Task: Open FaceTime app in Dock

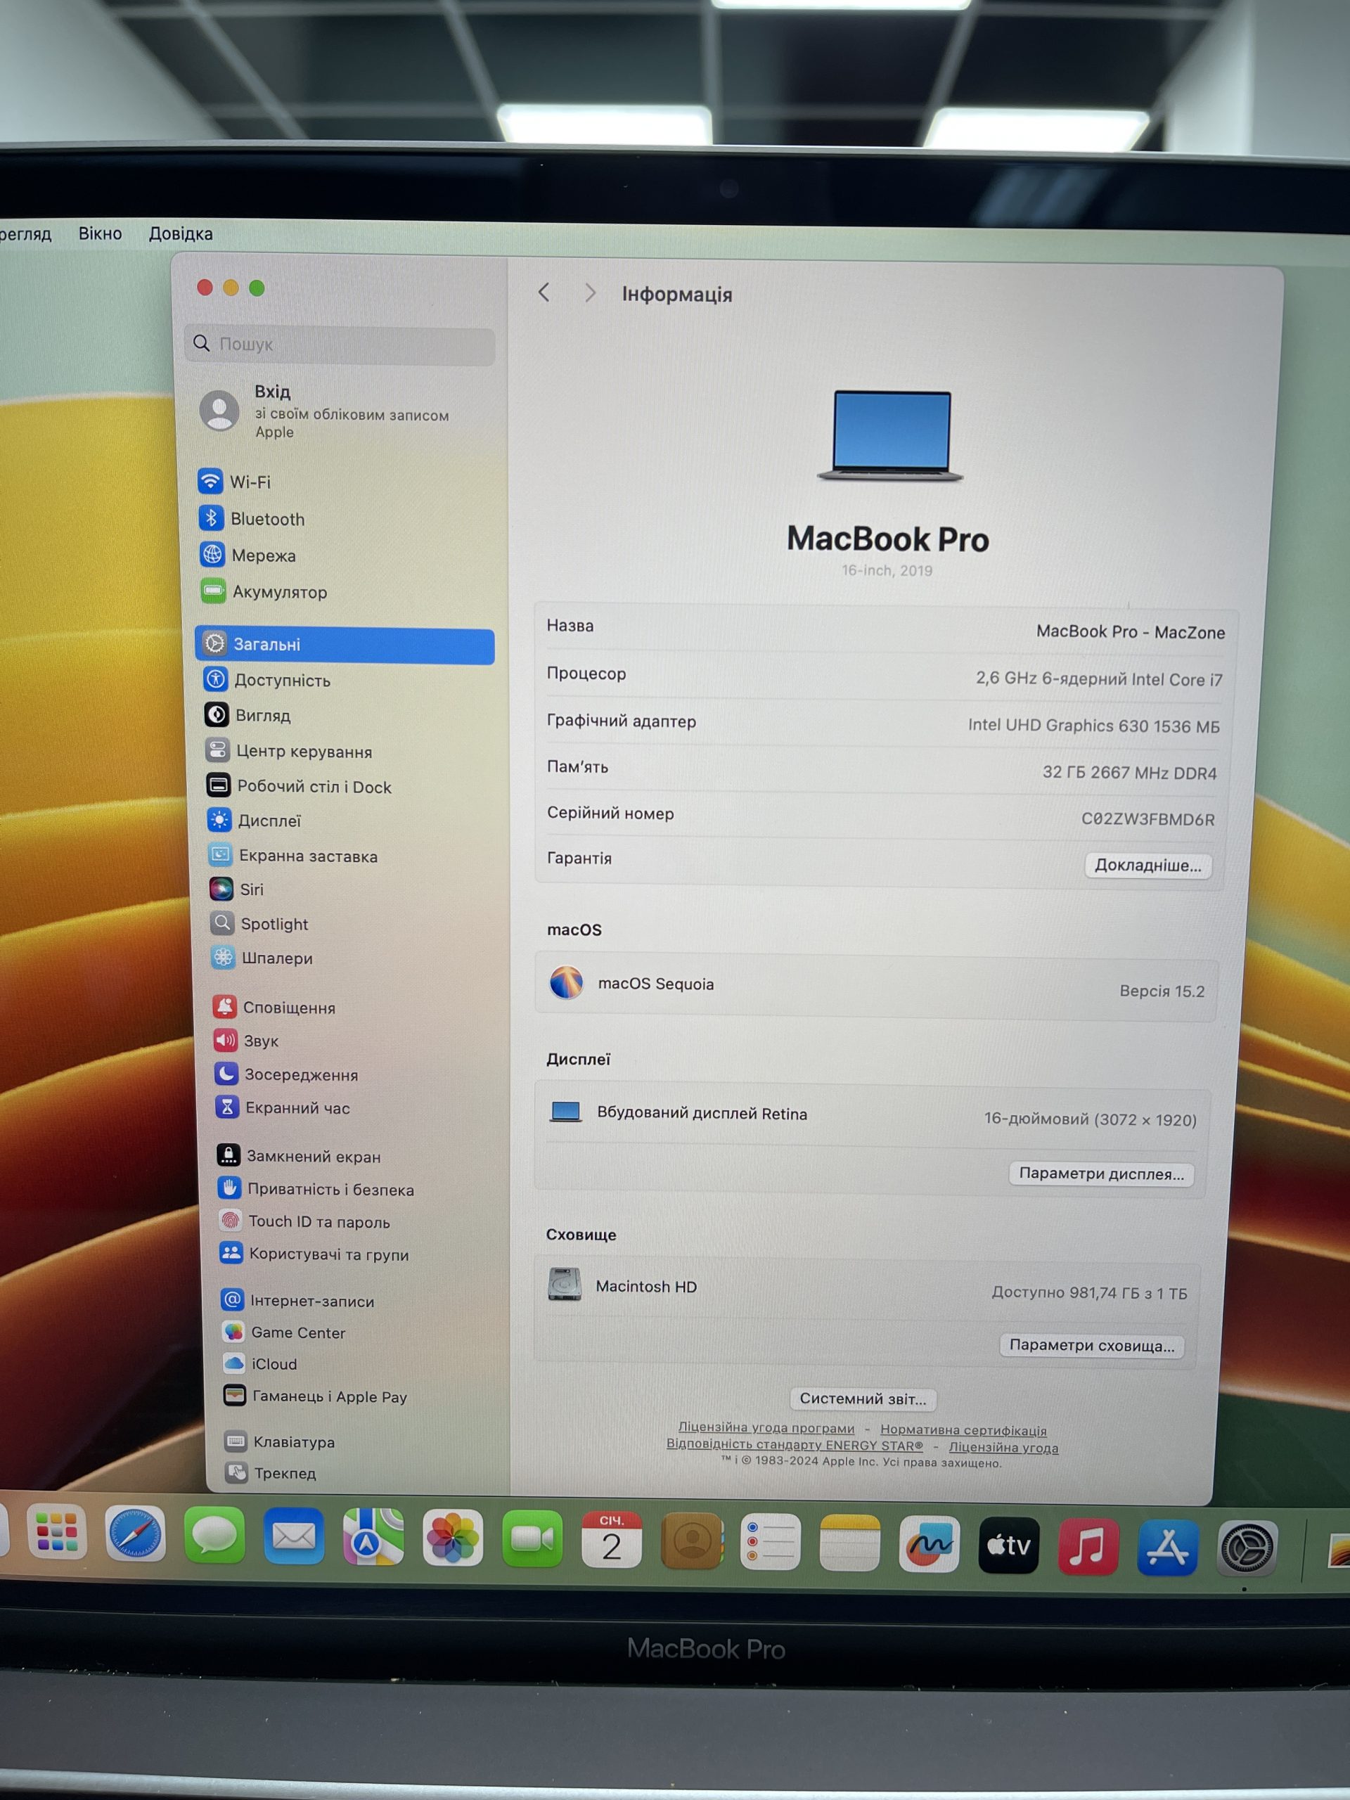Action: 532,1538
